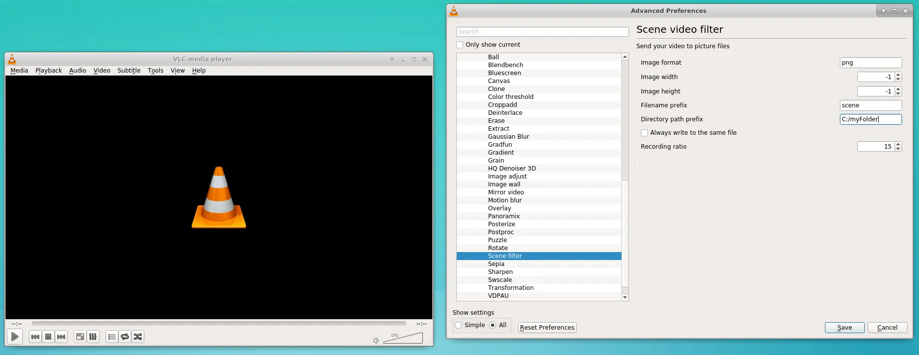Close the Advanced Preferences window
Image resolution: width=919 pixels, height=355 pixels.
coord(906,11)
